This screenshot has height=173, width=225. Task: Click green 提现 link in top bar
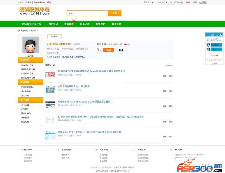195,3
